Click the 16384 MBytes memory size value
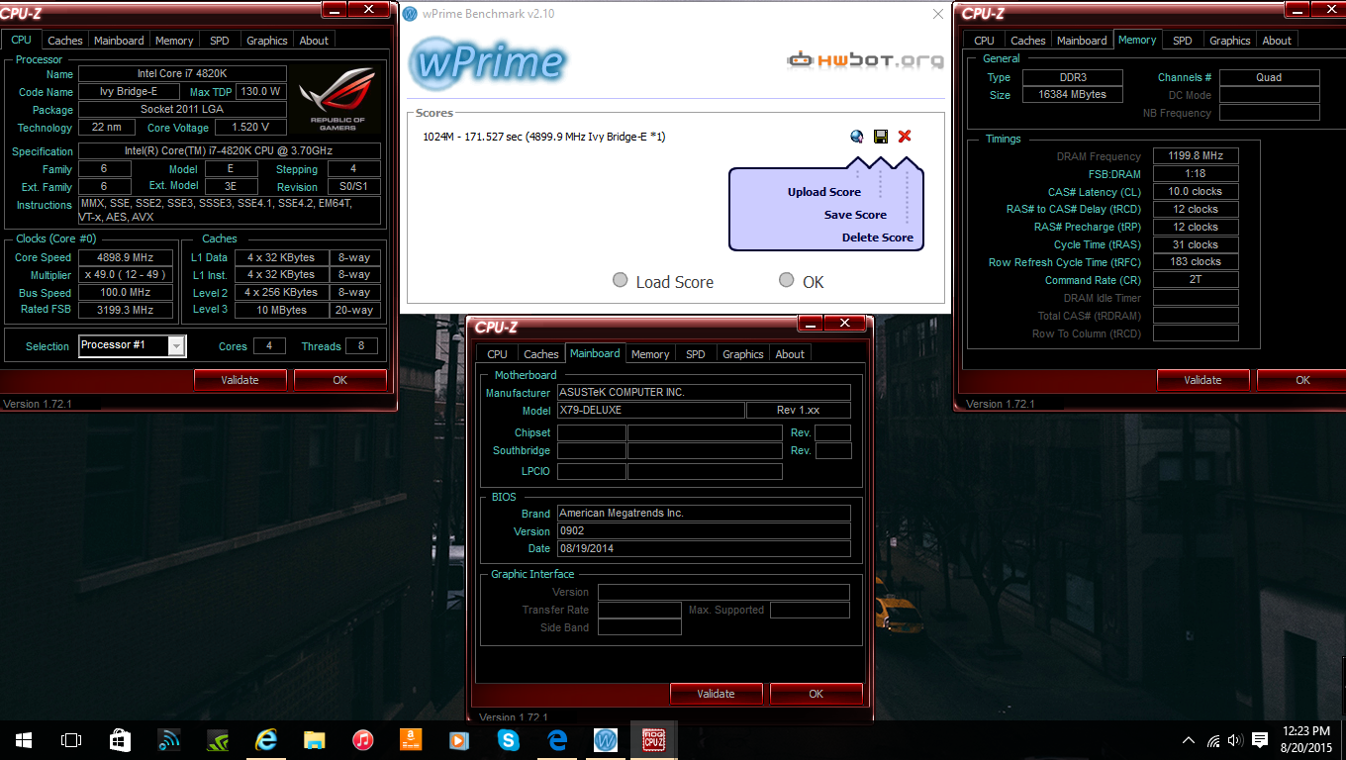 tap(1072, 95)
